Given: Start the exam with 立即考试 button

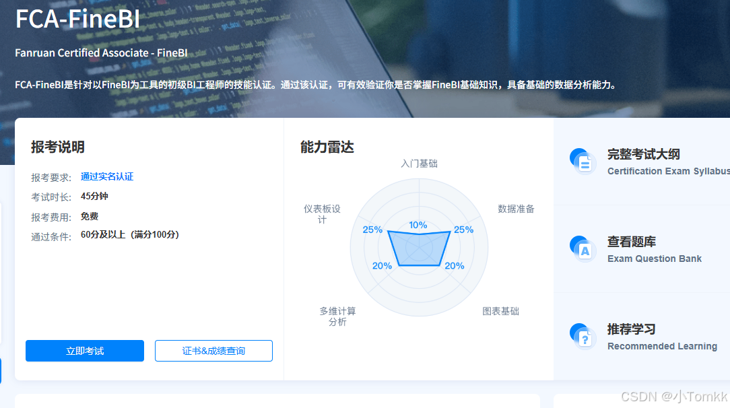Looking at the screenshot, I should [x=85, y=351].
